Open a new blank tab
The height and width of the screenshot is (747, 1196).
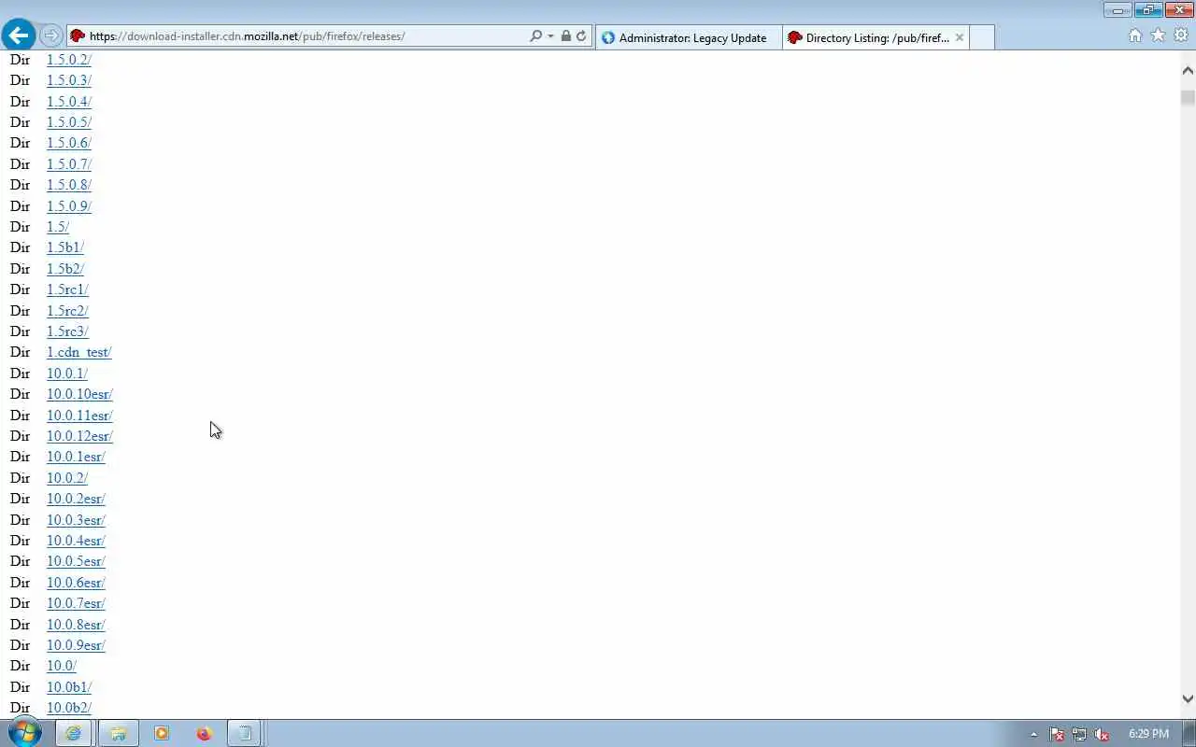coord(982,37)
